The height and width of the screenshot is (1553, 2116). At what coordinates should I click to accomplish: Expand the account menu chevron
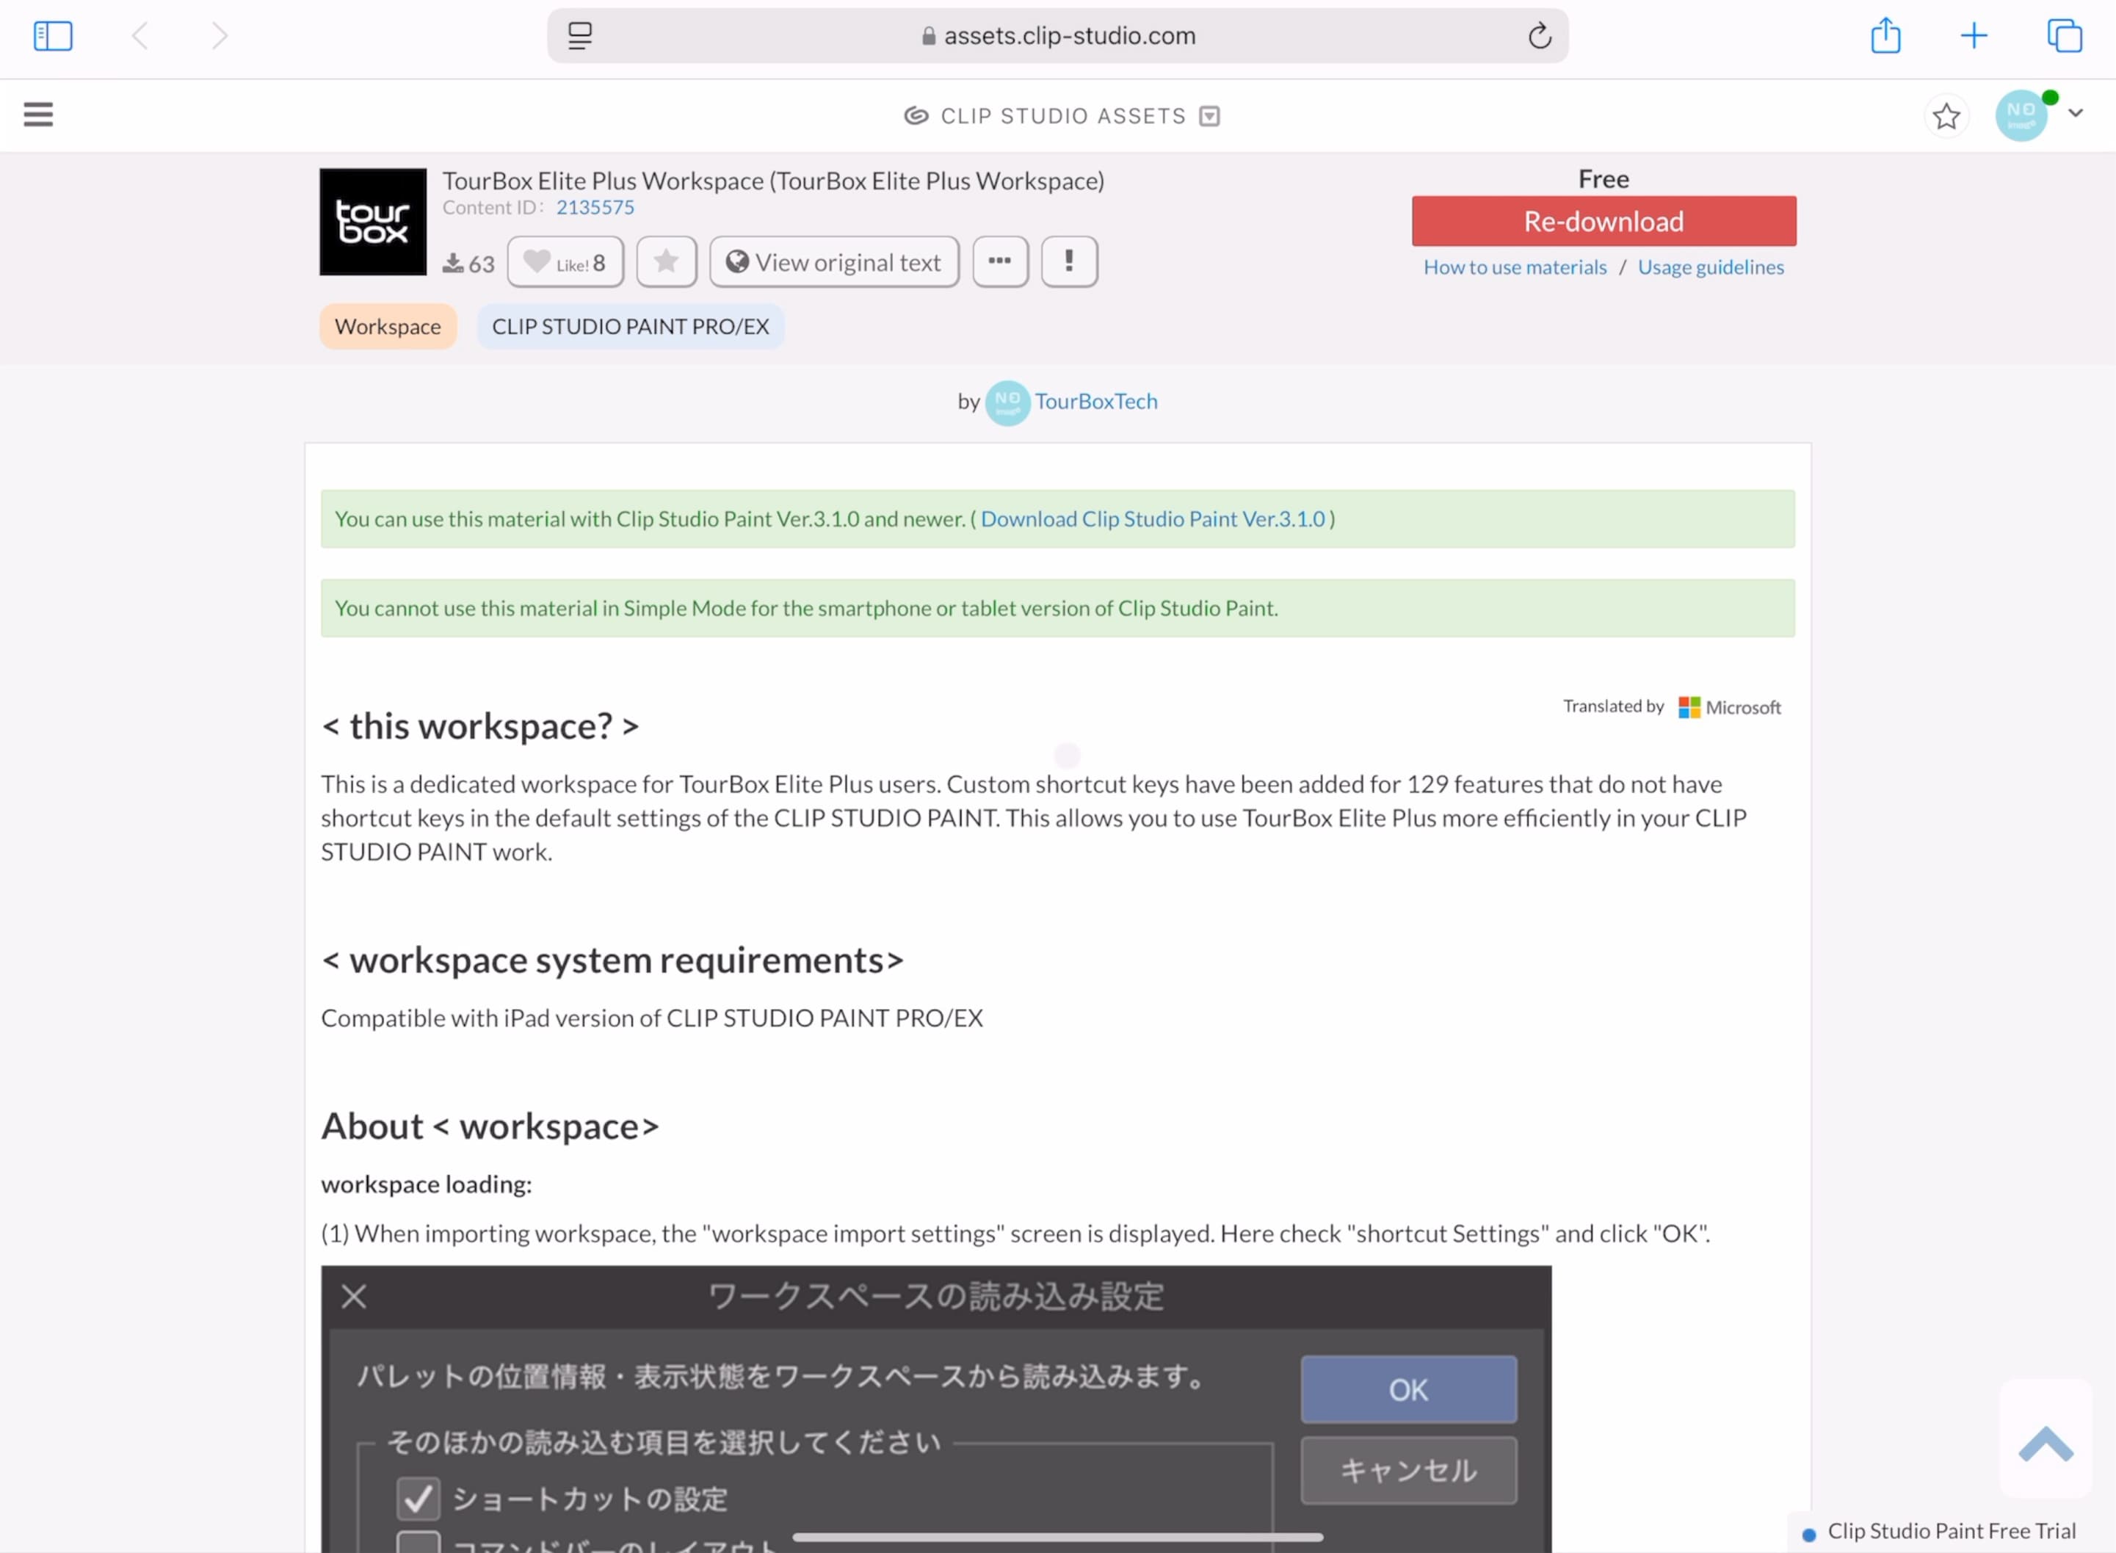[x=2076, y=113]
